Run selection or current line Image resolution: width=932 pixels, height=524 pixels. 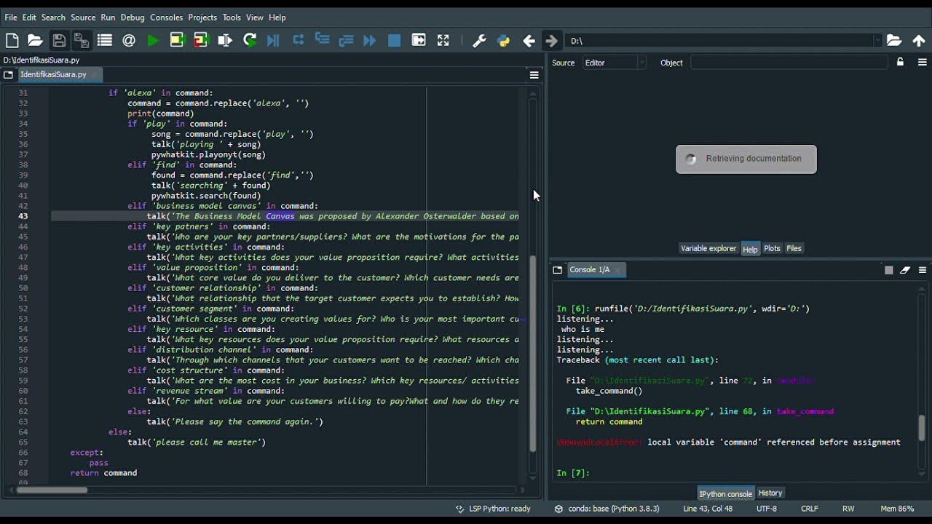pos(225,41)
